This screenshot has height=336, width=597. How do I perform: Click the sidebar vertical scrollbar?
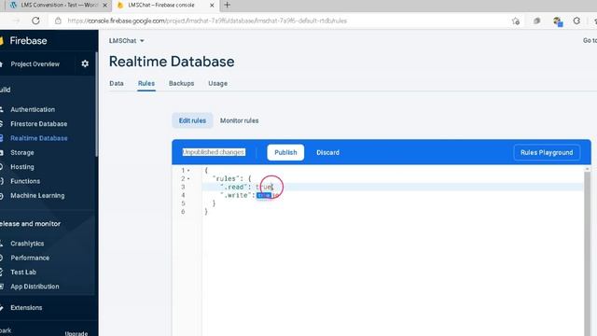tap(96, 104)
